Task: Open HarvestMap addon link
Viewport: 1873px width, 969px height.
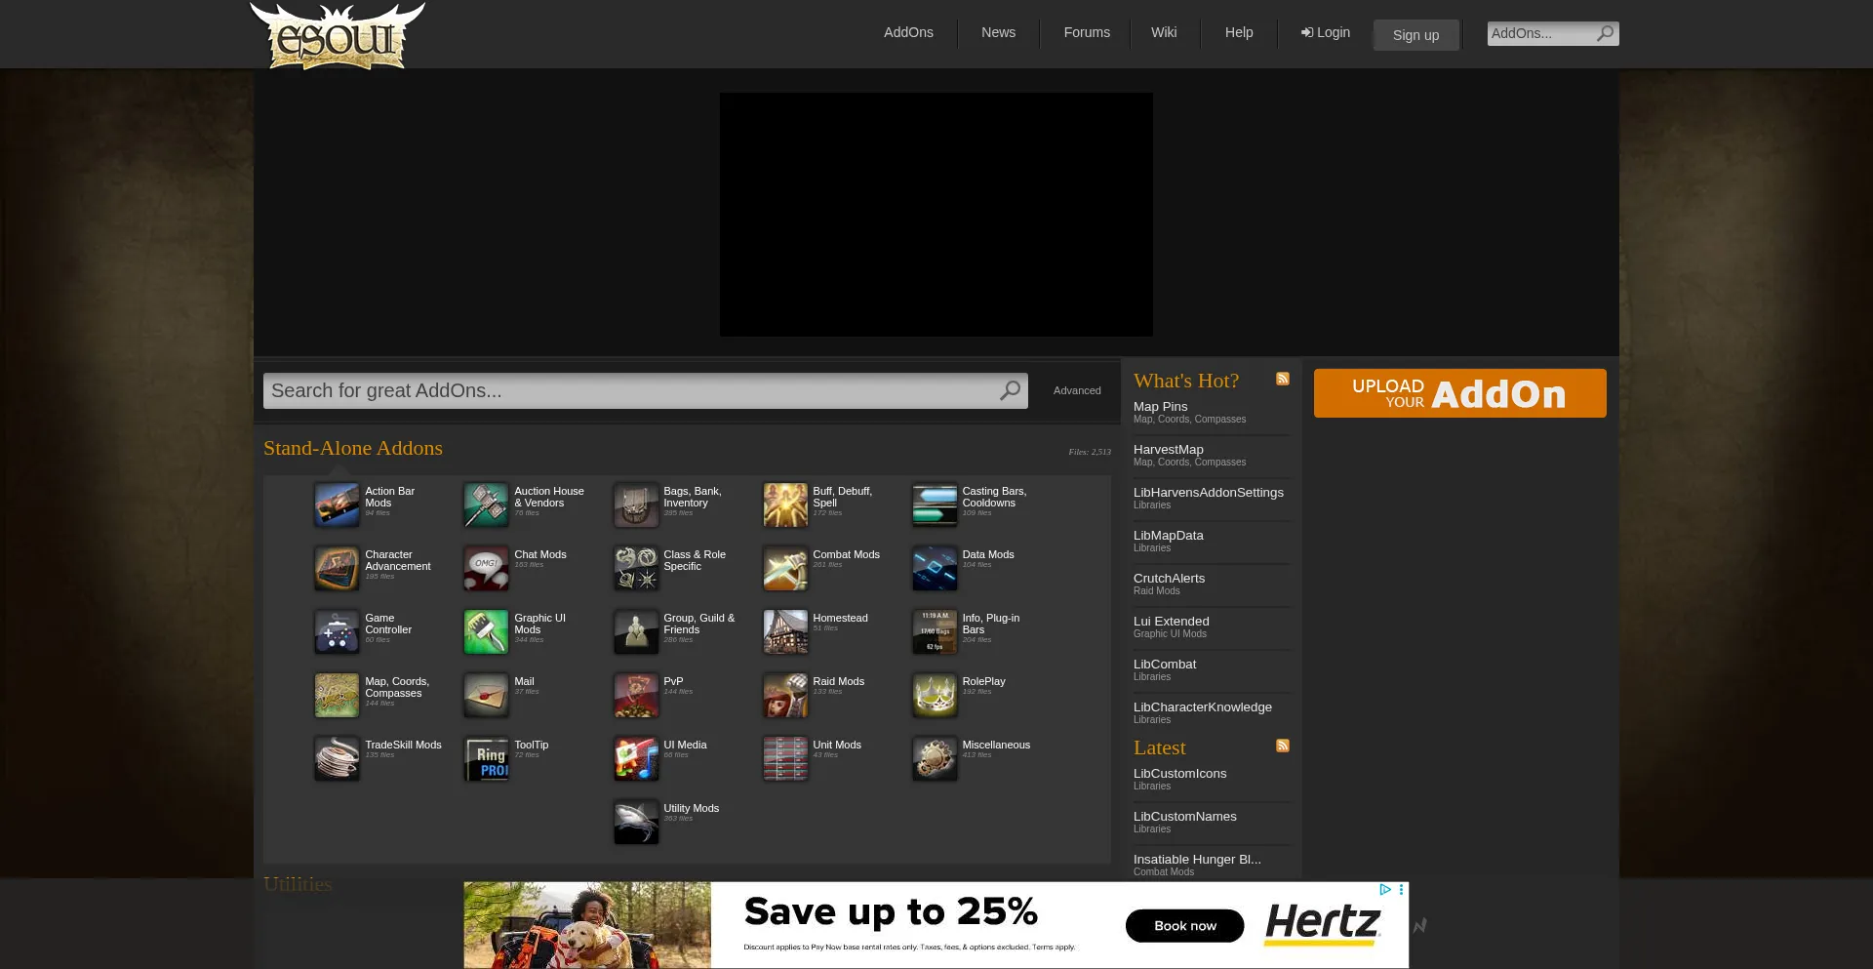Action: point(1169,449)
